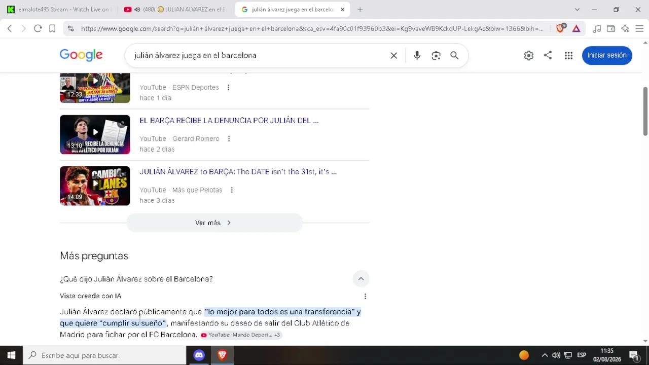Search by image with the Lens icon
Image resolution: width=649 pixels, height=365 pixels.
[x=436, y=55]
